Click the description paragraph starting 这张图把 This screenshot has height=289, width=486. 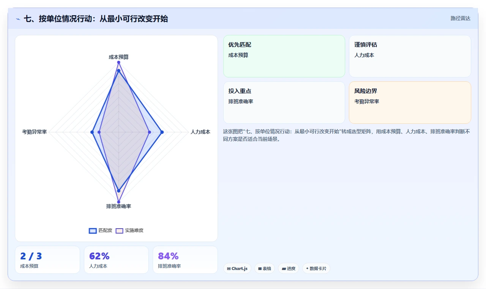(x=347, y=135)
